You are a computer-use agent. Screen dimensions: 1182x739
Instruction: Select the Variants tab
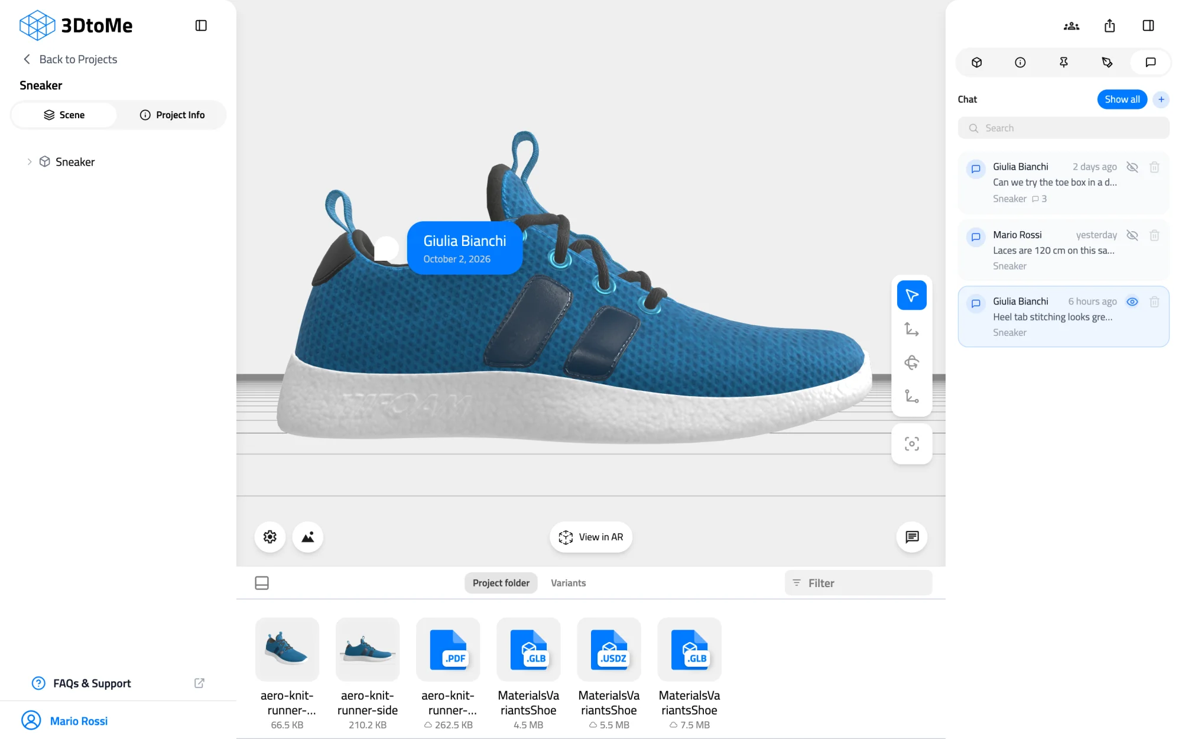click(569, 583)
